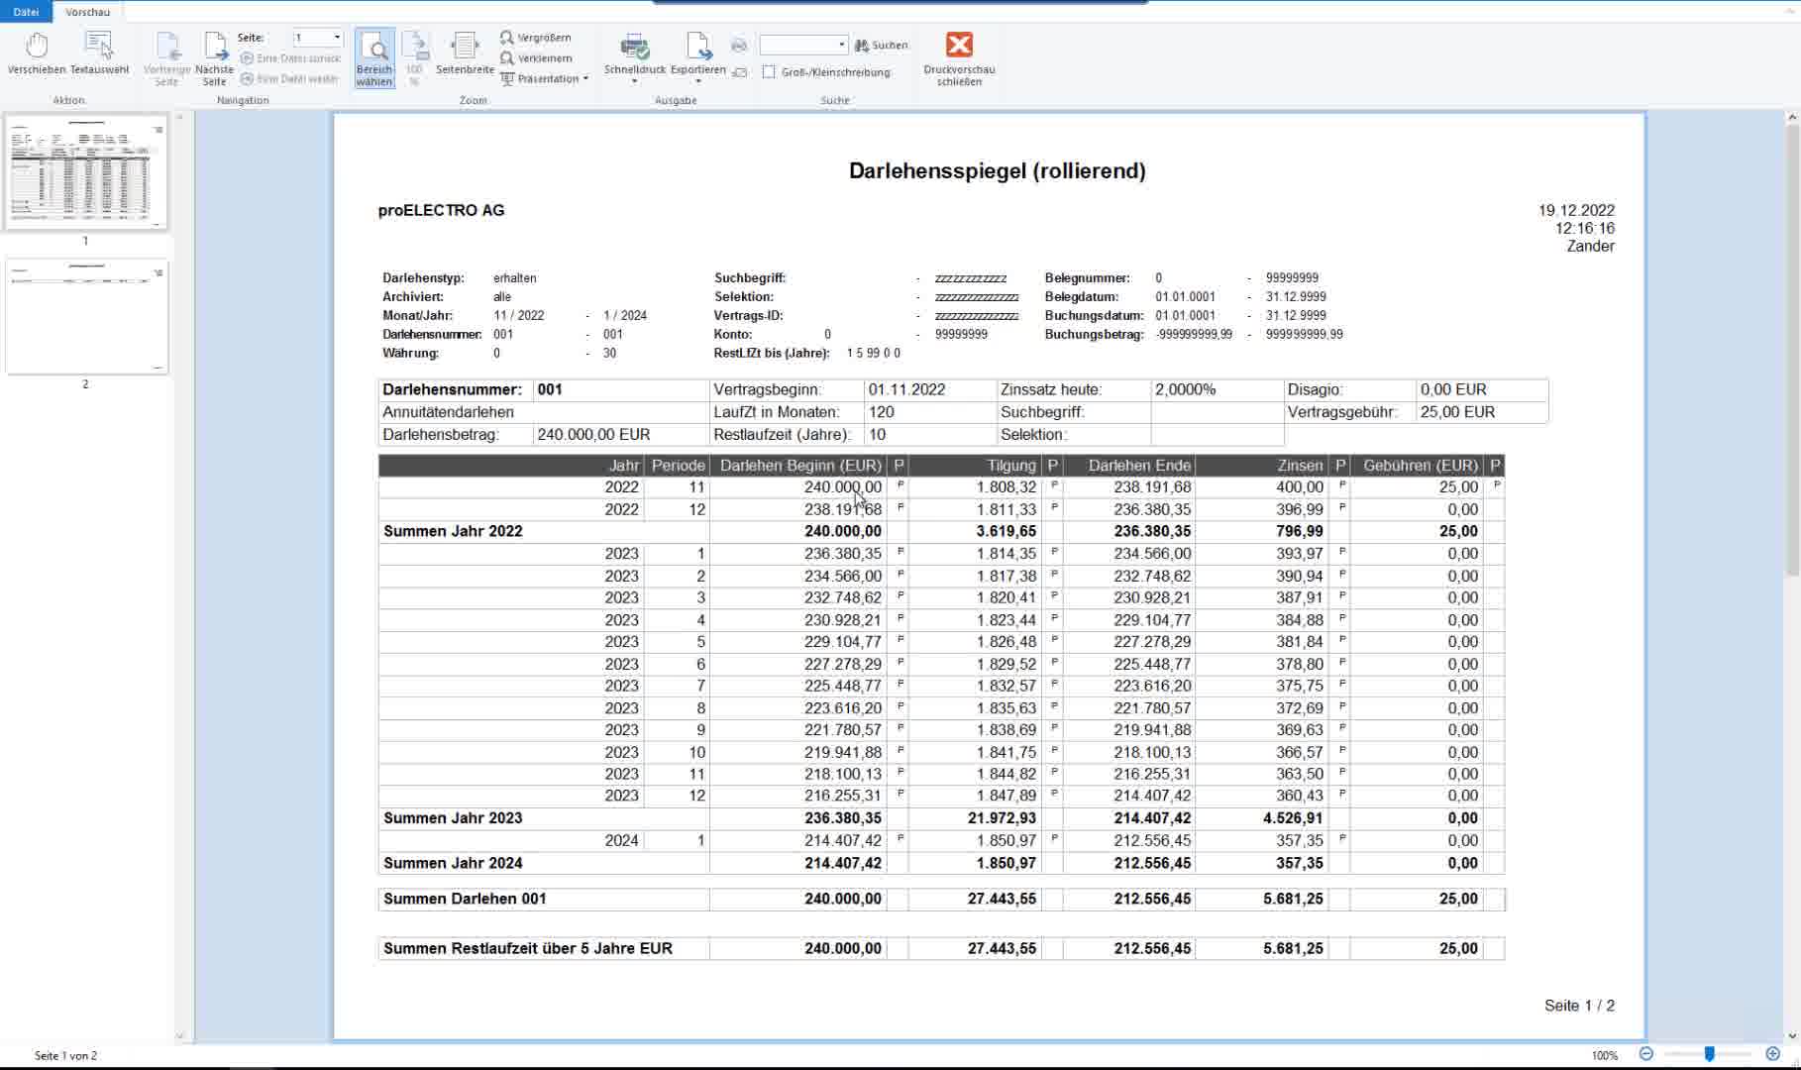Click the report title Darlehensspiegel (rollierend)
1801x1070 pixels.
(998, 170)
